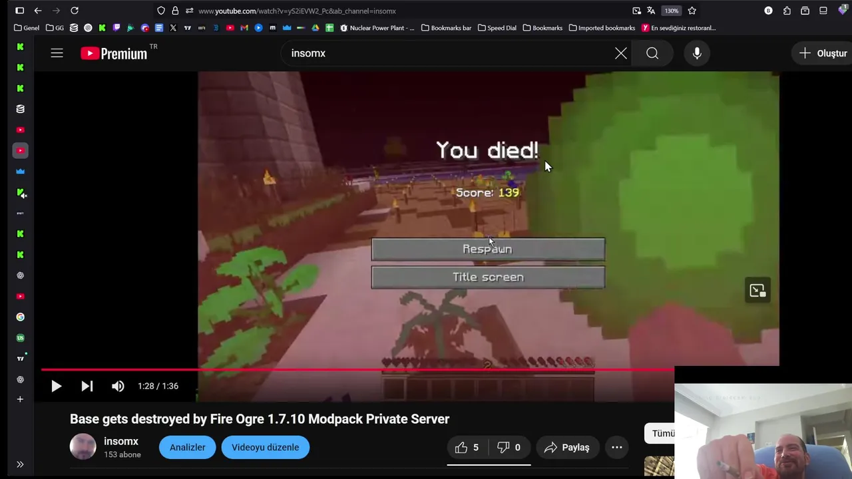
Task: View site security lock info
Action: point(175,11)
